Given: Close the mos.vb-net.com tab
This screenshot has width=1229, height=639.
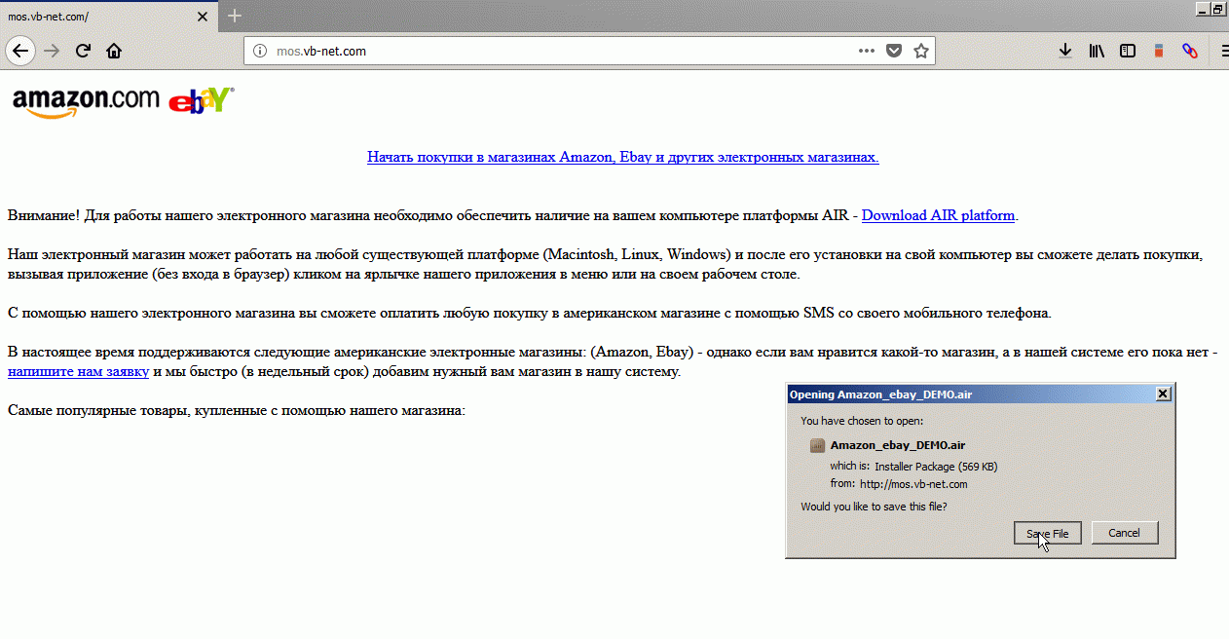Looking at the screenshot, I should click(202, 17).
